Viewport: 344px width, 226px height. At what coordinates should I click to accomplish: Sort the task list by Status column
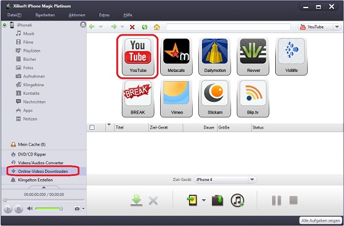[x=296, y=127]
